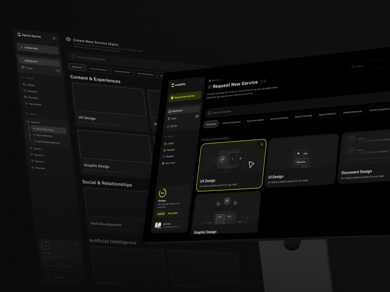Open Sprints in the uxability sidebar

pyautogui.click(x=172, y=126)
